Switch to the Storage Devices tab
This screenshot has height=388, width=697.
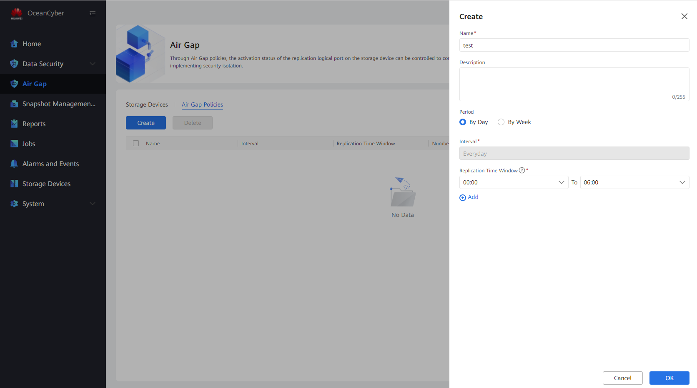[x=147, y=104]
